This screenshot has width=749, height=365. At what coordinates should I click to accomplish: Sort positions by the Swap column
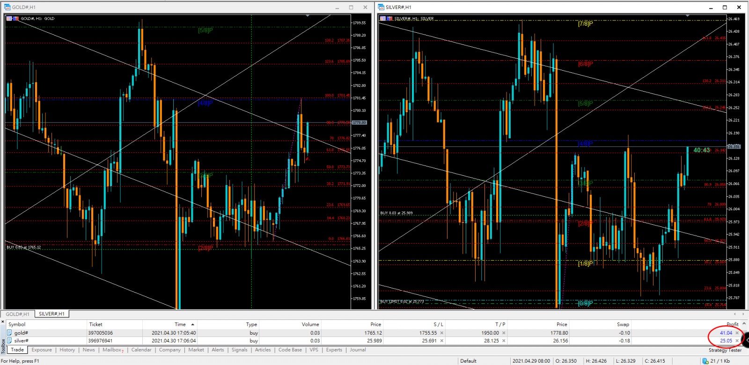623,324
